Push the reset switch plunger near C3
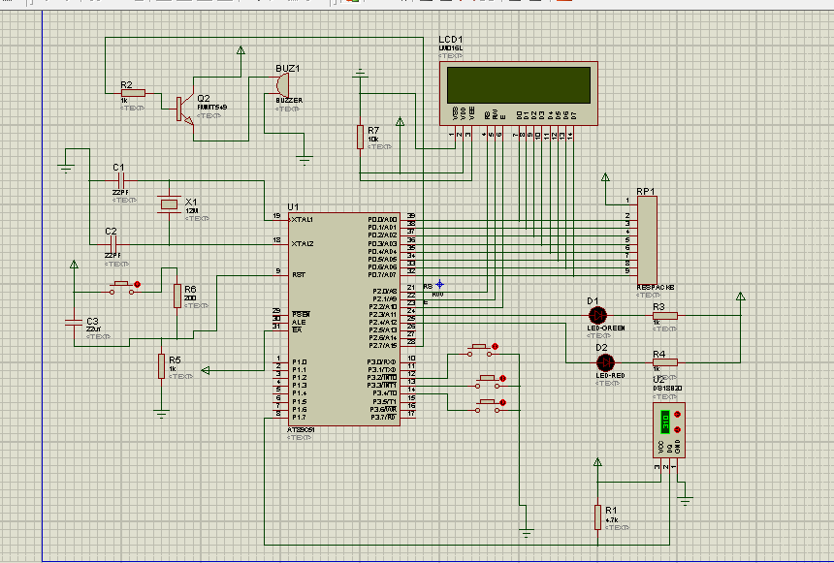The height and width of the screenshot is (563, 834). (x=121, y=285)
